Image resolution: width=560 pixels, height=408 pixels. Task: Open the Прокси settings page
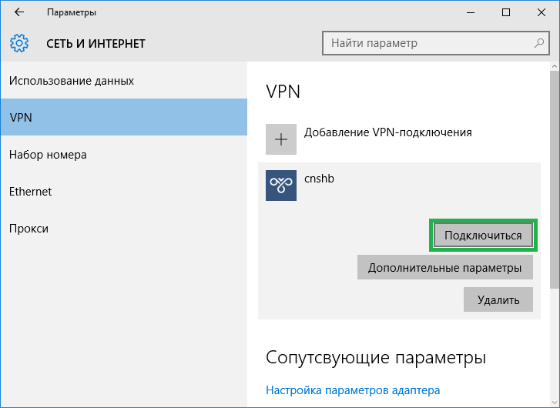[29, 228]
